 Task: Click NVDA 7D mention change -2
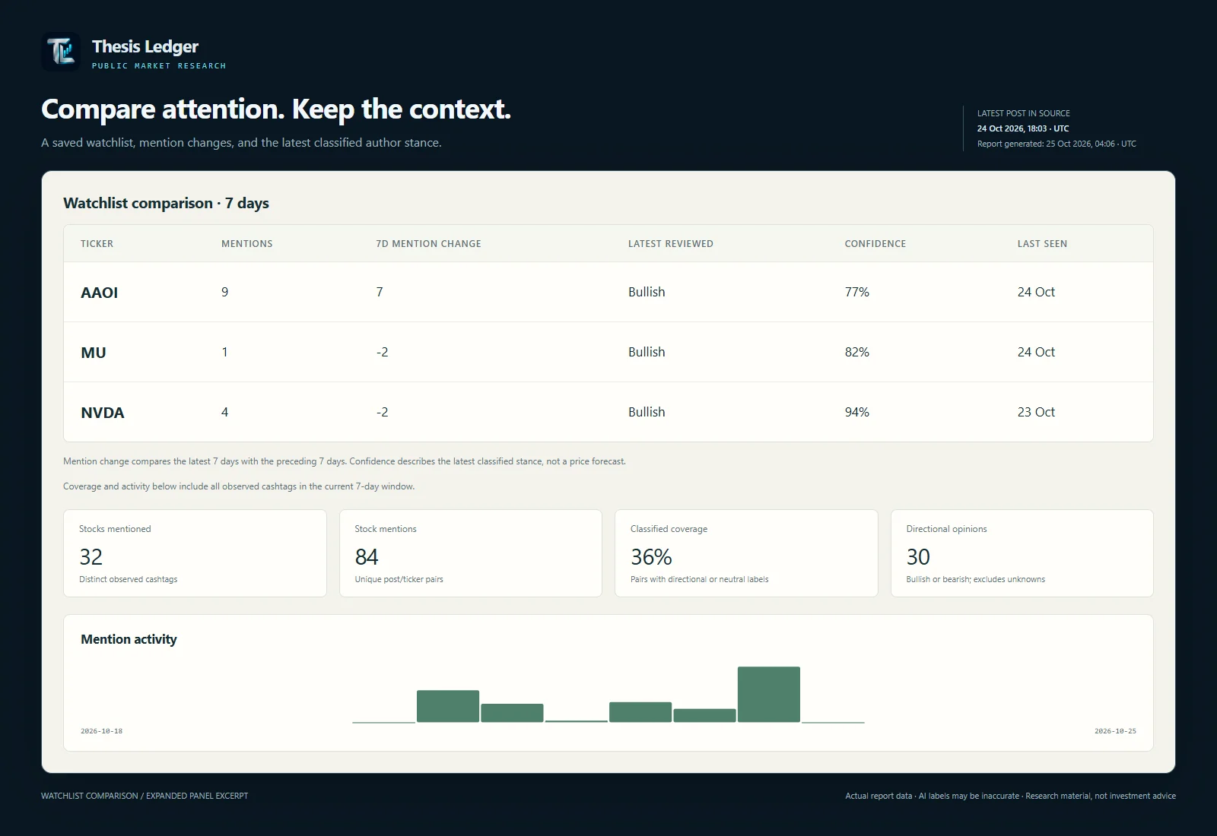pos(382,412)
